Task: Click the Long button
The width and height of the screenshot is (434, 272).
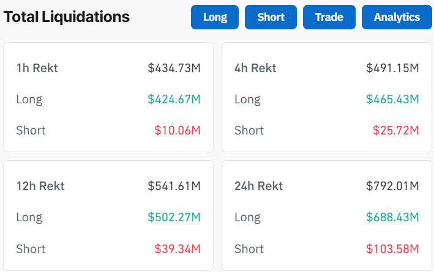Action: 215,17
